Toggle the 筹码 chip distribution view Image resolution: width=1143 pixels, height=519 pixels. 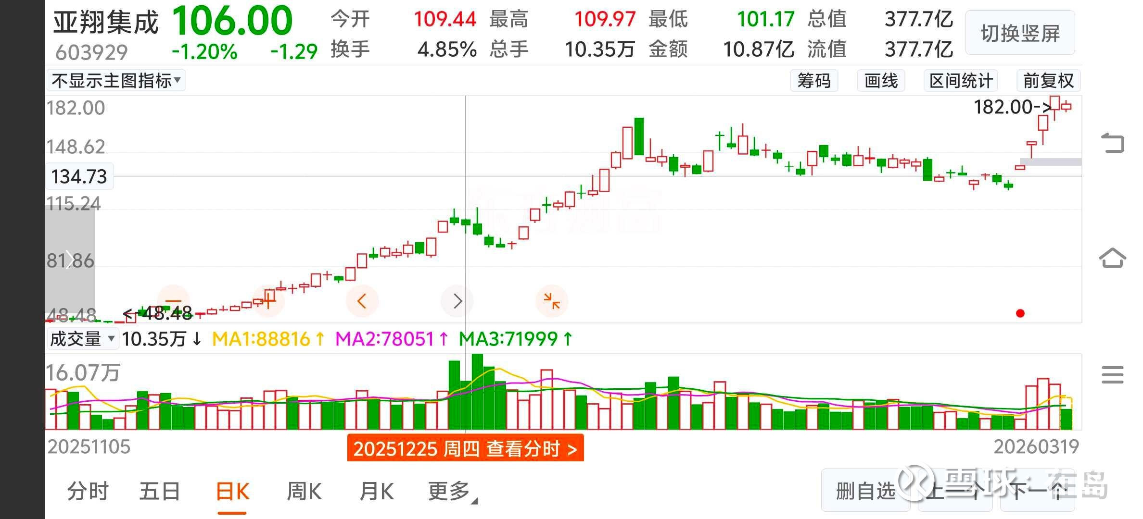pos(814,80)
